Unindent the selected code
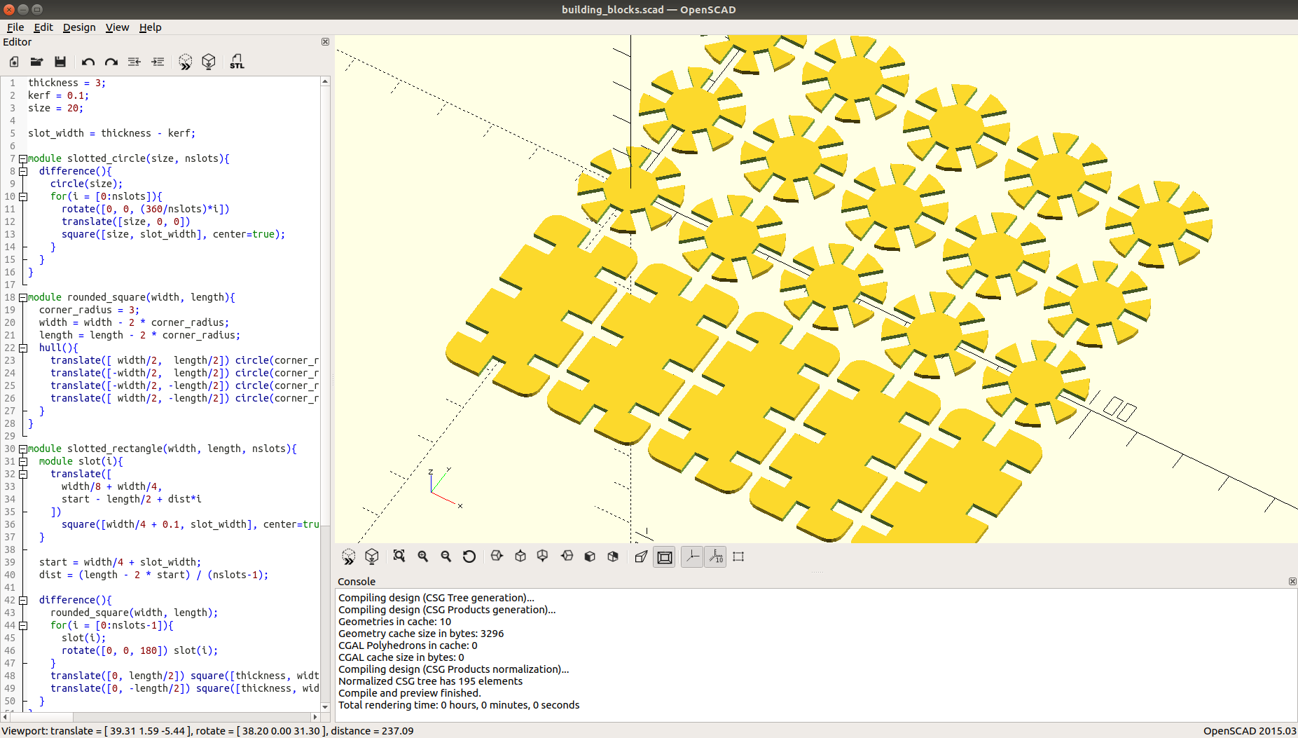The image size is (1298, 738). pos(134,62)
